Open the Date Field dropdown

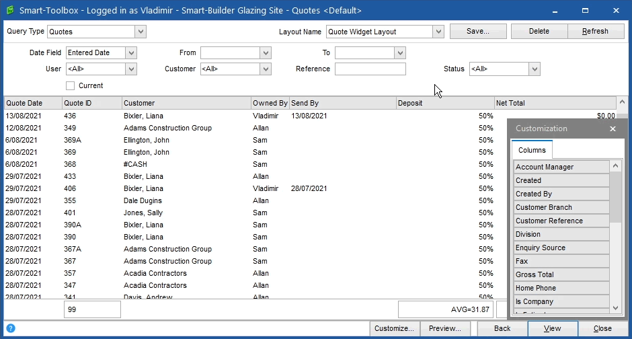pos(131,52)
